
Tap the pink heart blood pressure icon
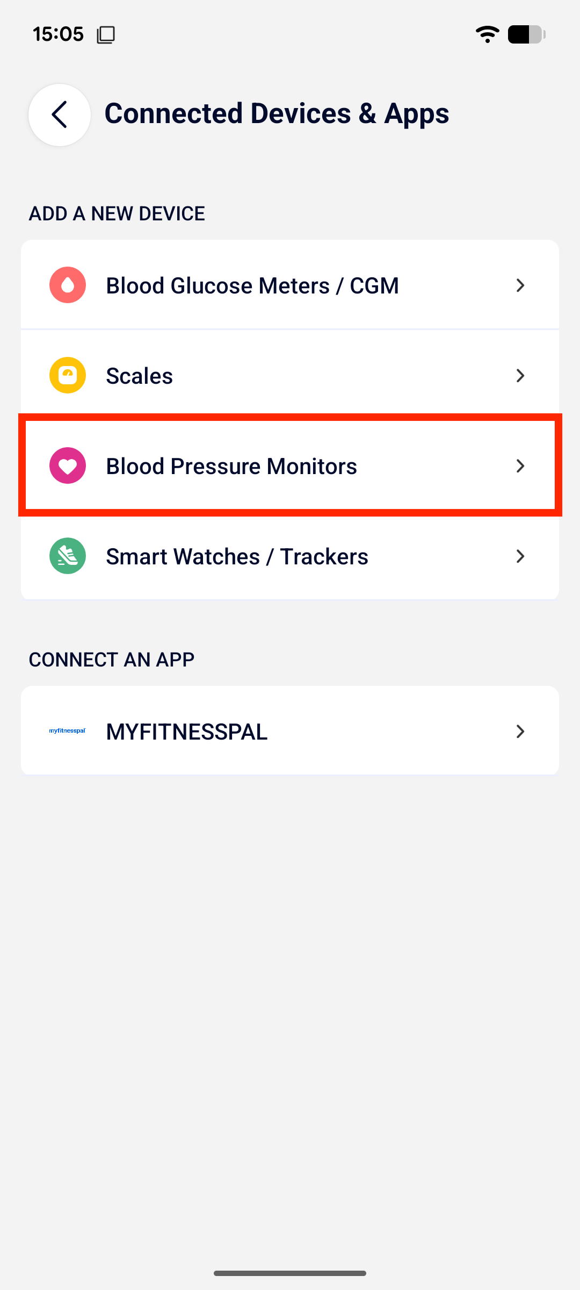pyautogui.click(x=68, y=465)
